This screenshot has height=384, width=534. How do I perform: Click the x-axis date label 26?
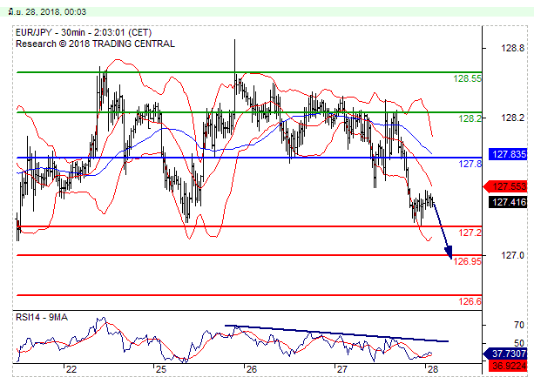[x=251, y=370]
